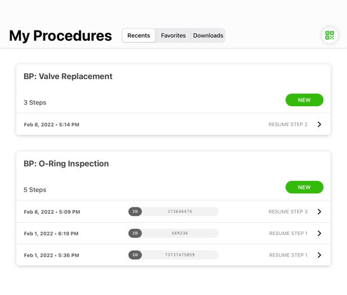
Task: Click NEW button for Valve Replacement
Action: [304, 100]
